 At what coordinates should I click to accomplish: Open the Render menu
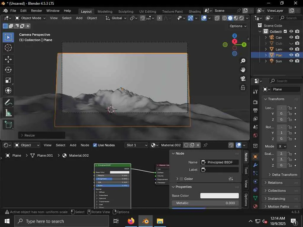point(36,11)
